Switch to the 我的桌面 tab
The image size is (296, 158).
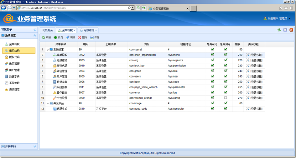pos(47,30)
